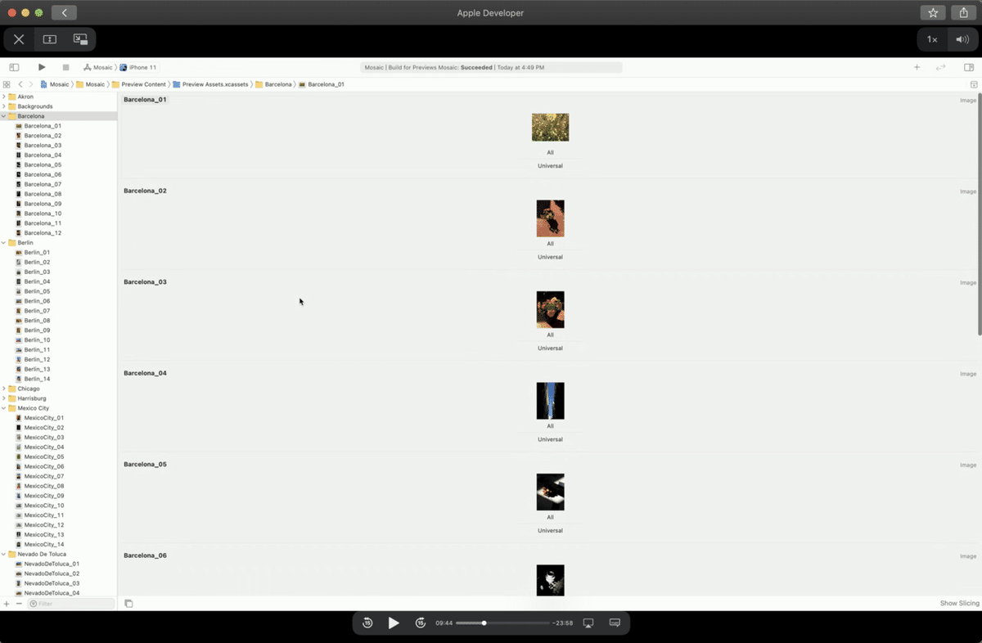Play the video
Screen dimensions: 982x643
(x=394, y=623)
